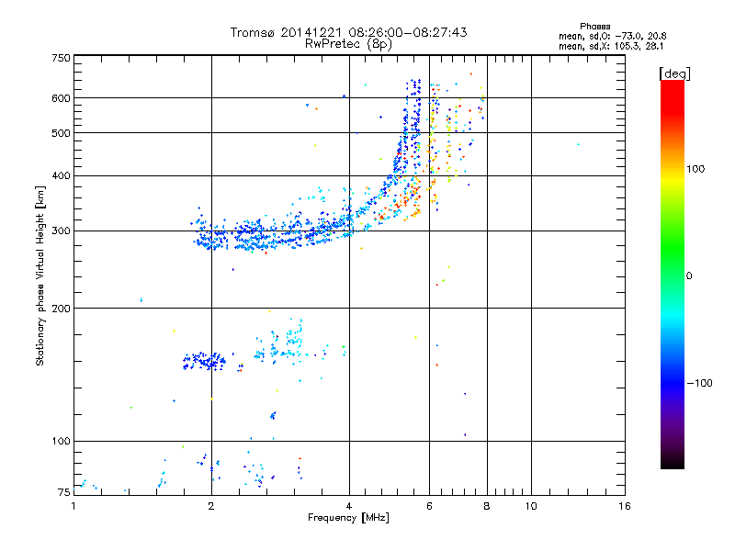Click the y-axis label '750'

(61, 58)
